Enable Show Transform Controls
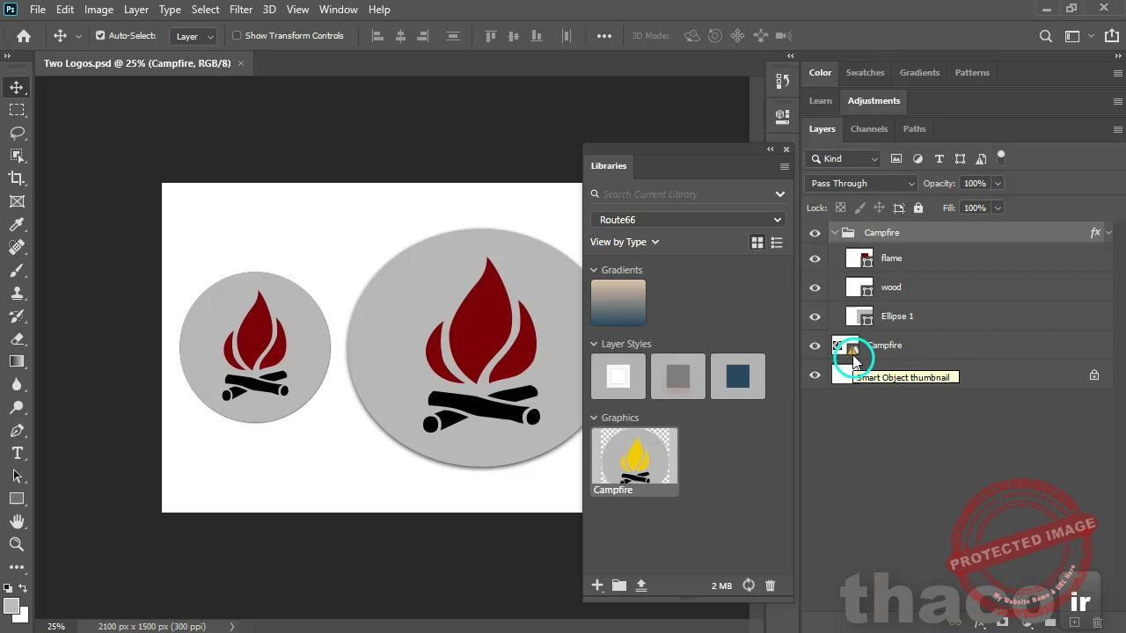1126x633 pixels. pyautogui.click(x=236, y=35)
